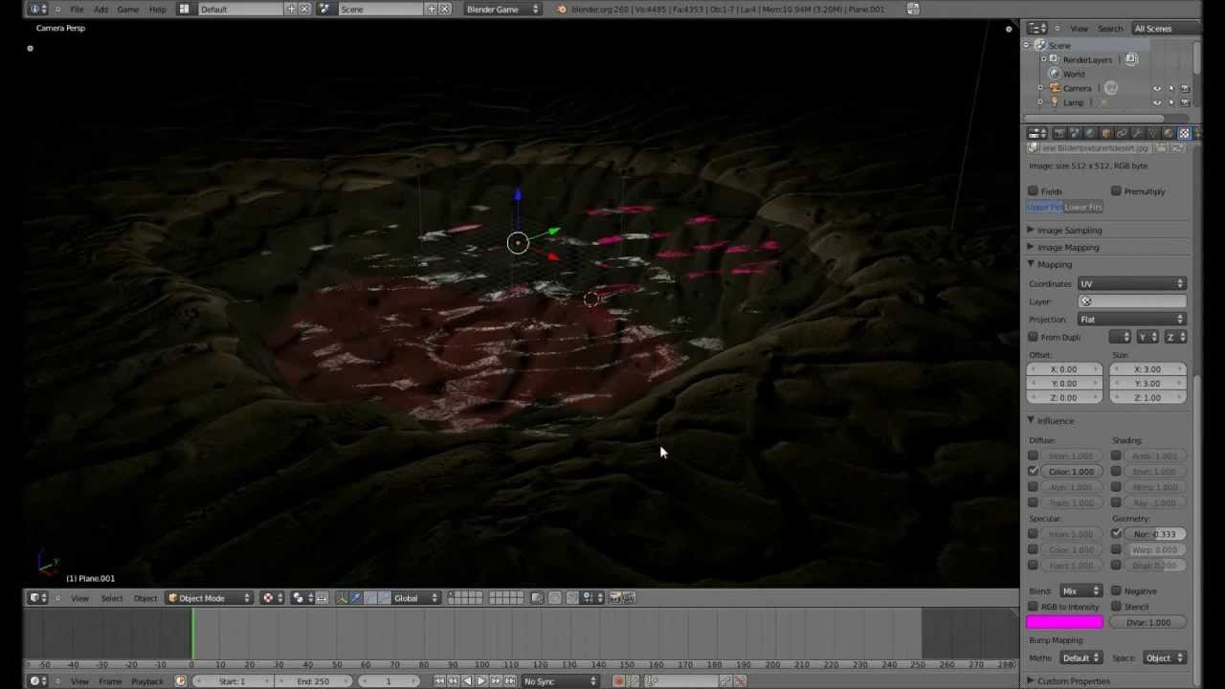Open the Projection Flat dropdown
This screenshot has height=689, width=1225.
coord(1132,320)
